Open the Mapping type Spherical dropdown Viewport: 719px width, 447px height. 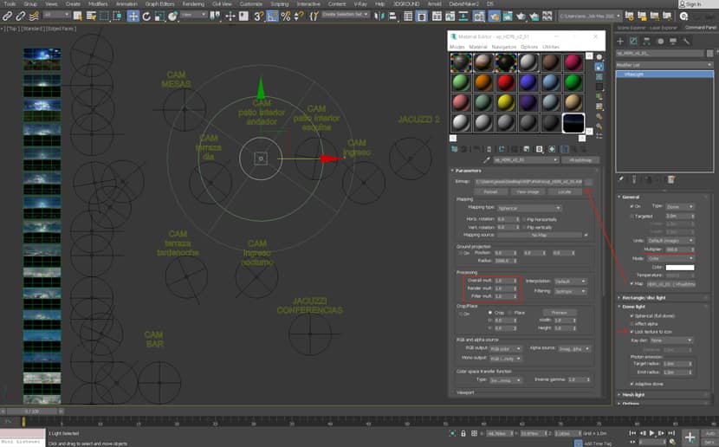[x=528, y=208]
